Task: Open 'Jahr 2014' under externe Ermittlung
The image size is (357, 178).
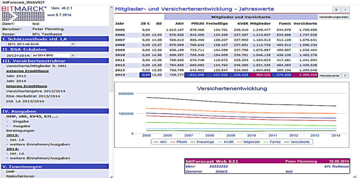Action: (16, 81)
